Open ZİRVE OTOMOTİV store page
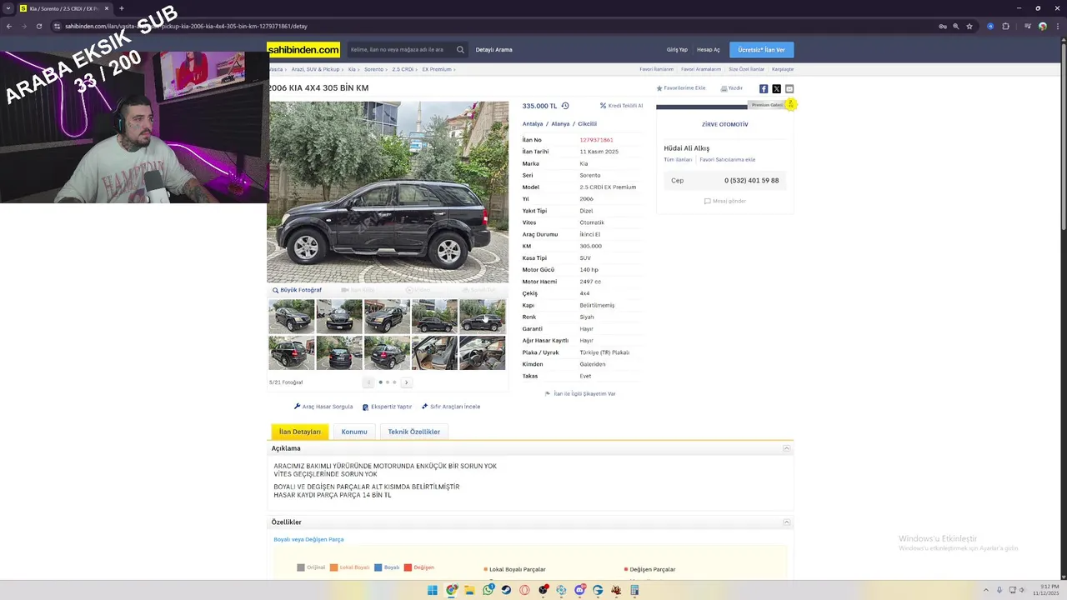 [725, 124]
